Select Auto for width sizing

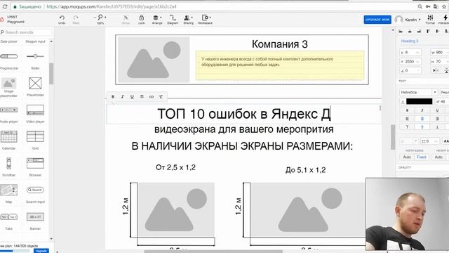407,157
